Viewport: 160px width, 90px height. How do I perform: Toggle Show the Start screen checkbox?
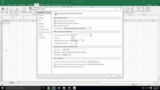[x=55, y=67]
